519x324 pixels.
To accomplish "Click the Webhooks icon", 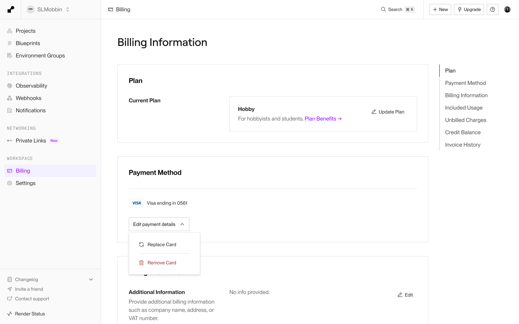I will click(x=10, y=98).
